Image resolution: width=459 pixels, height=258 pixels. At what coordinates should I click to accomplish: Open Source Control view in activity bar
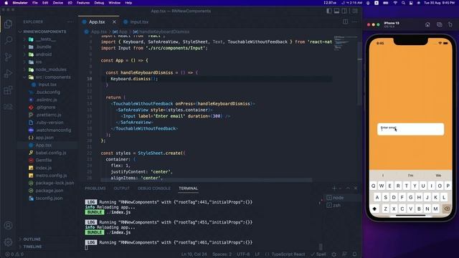coord(8,57)
